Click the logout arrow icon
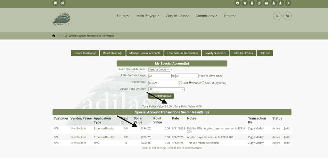The image size is (328, 158). click(288, 3)
